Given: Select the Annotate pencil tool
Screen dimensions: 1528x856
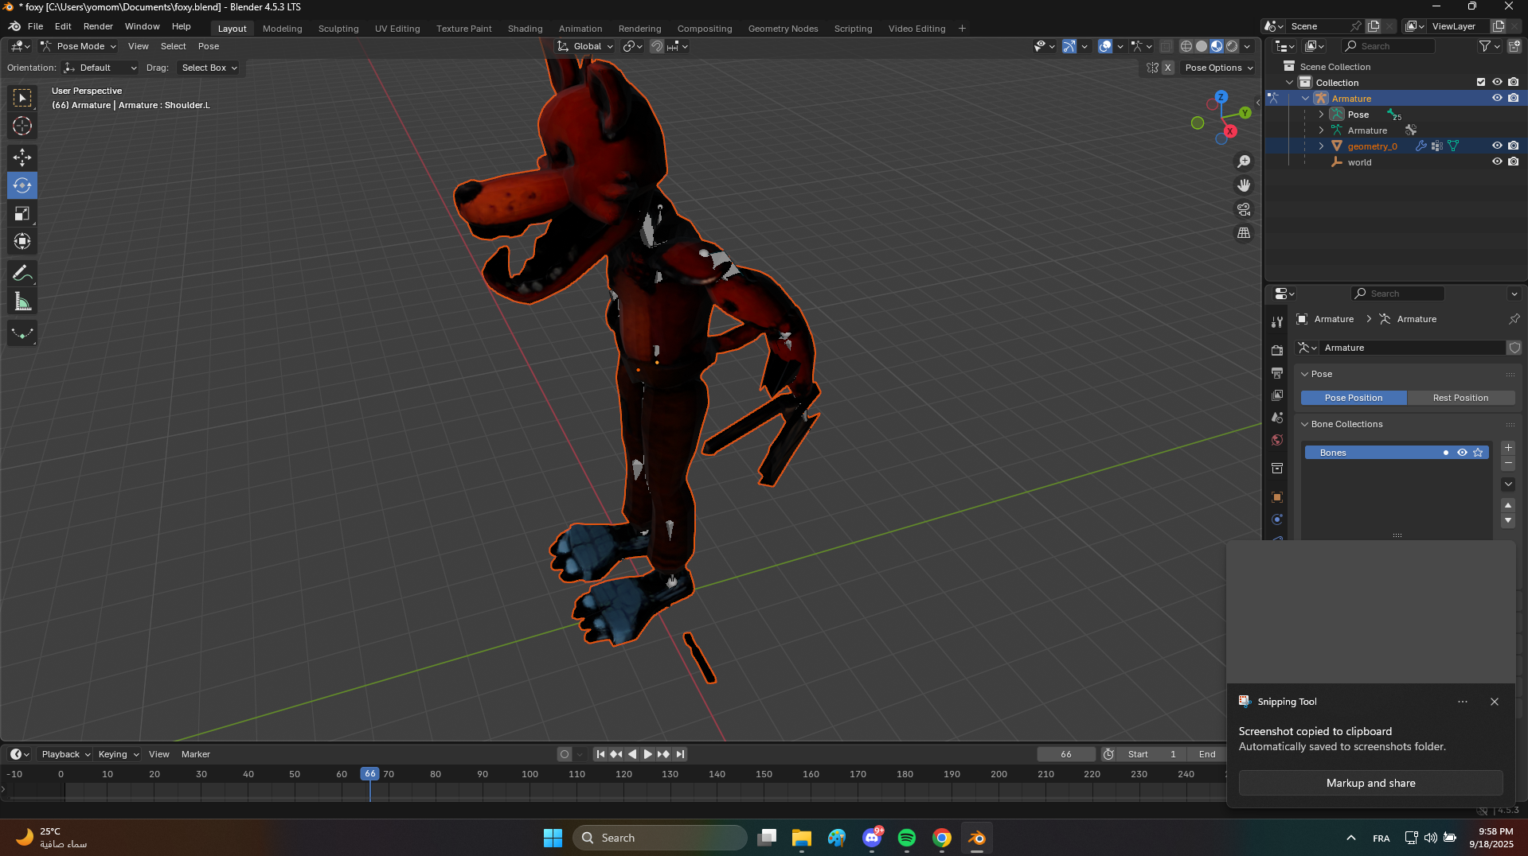Looking at the screenshot, I should tap(22, 274).
